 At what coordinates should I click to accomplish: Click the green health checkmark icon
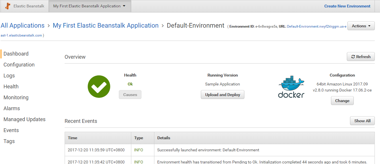pyautogui.click(x=99, y=86)
